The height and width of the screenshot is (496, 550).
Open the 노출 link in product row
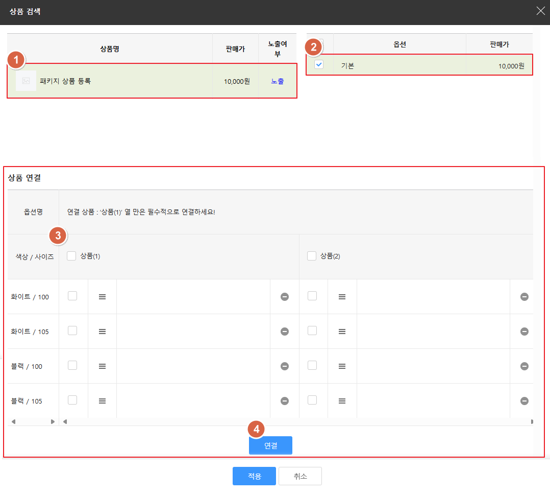pos(278,81)
